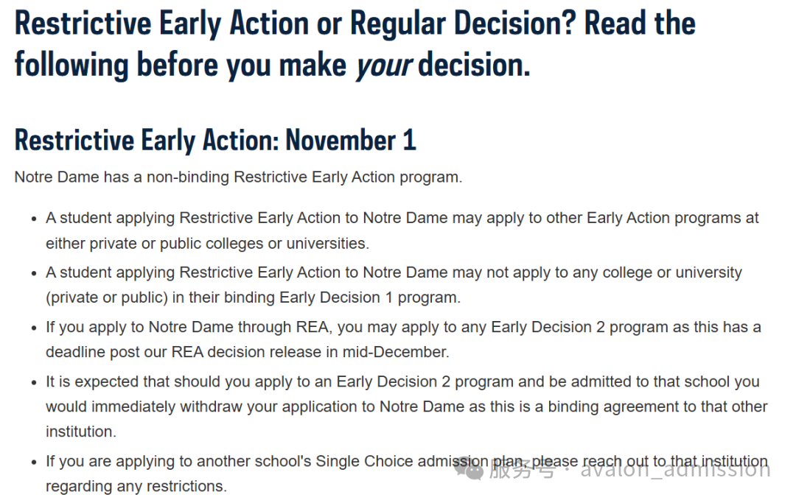Click the "REA decision release in mid-December" text
796x500 pixels.
coord(310,352)
